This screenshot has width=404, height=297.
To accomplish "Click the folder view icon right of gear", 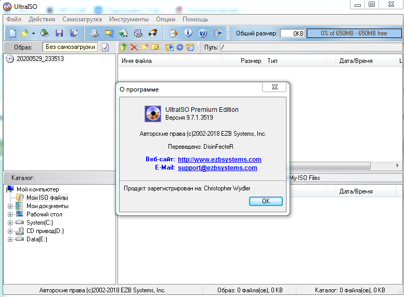I will [x=190, y=47].
